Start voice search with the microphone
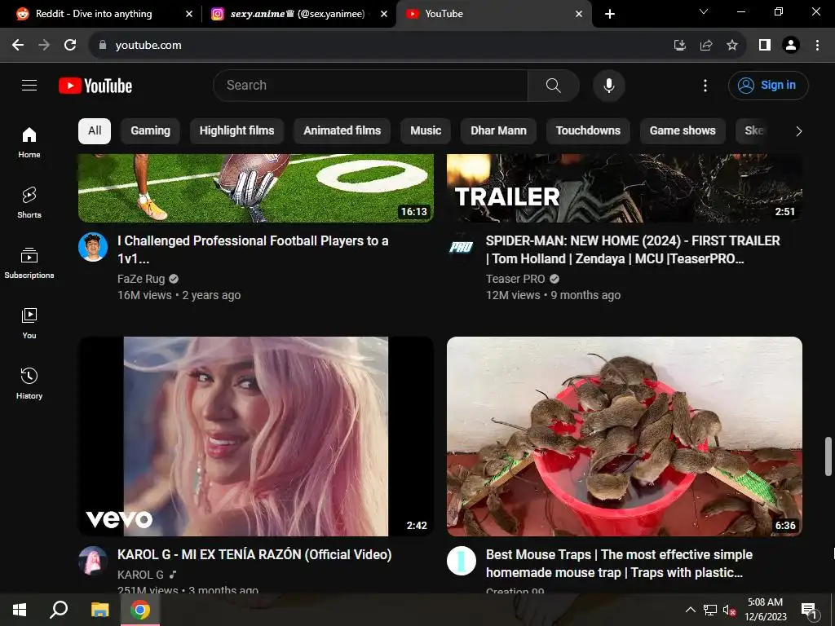 click(608, 85)
